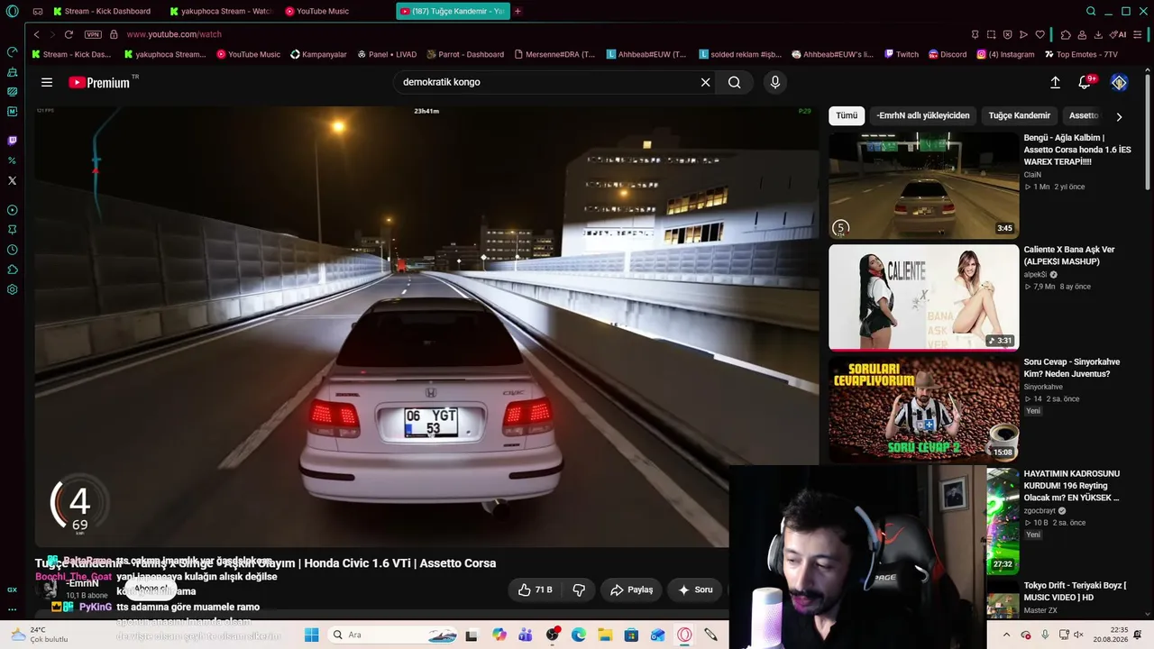
Task: Open the 'Kampanyalar' bookmark
Action: coord(318,54)
